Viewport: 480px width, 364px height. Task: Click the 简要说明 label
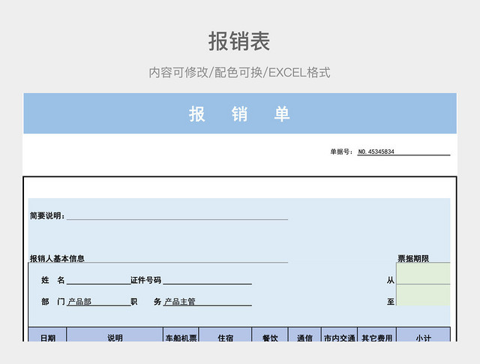click(x=47, y=215)
